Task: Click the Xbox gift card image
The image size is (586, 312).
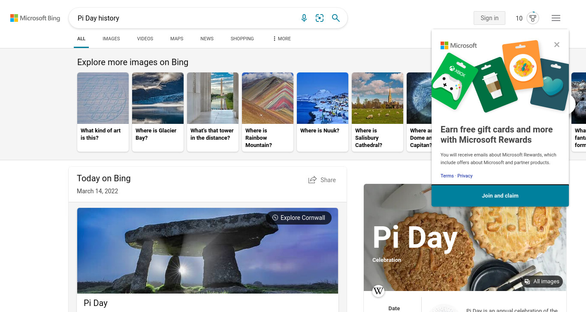Action: click(x=454, y=81)
